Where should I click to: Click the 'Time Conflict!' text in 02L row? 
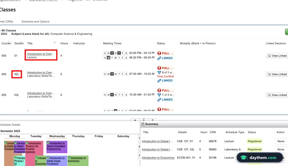(165, 76)
